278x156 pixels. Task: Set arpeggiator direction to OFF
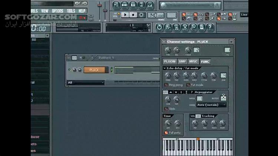(x=165, y=92)
